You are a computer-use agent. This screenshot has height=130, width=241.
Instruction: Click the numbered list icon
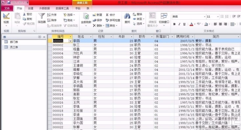click(x=227, y=16)
